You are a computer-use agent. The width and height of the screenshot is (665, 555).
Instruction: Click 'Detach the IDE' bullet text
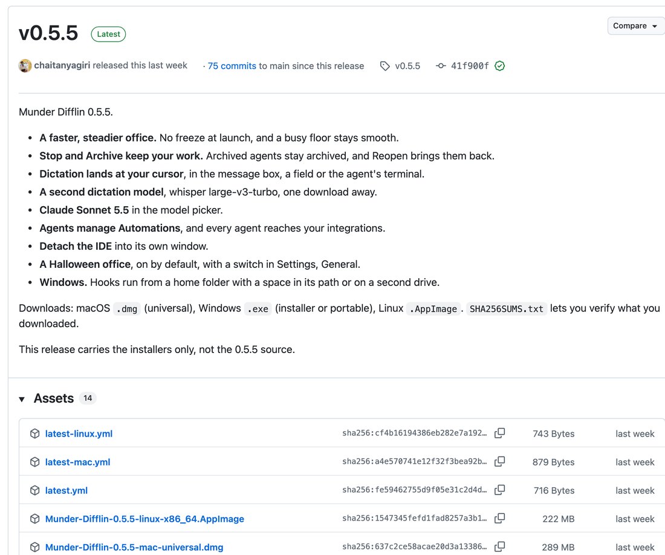[x=76, y=246]
